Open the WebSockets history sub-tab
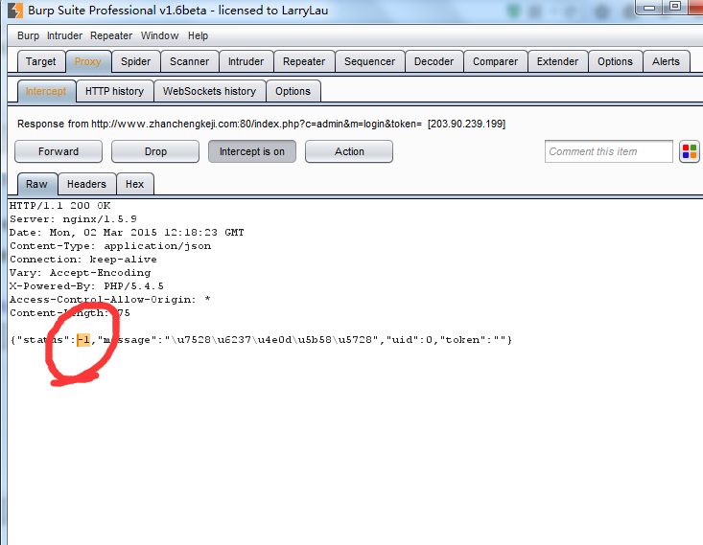The height and width of the screenshot is (545, 703). [209, 91]
